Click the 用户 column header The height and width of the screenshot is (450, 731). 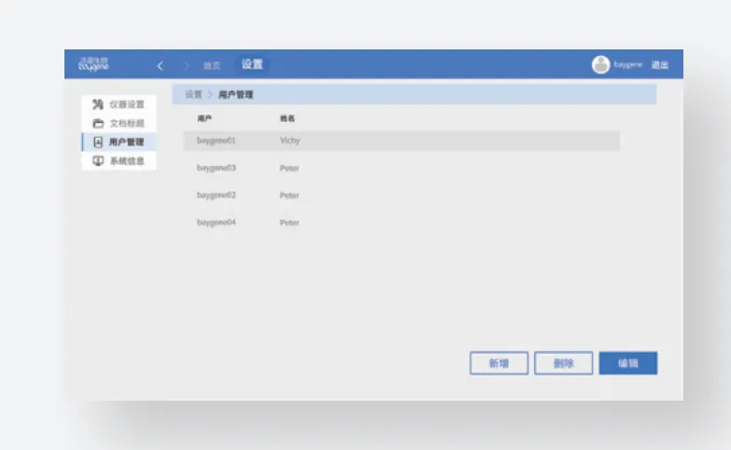coord(204,118)
